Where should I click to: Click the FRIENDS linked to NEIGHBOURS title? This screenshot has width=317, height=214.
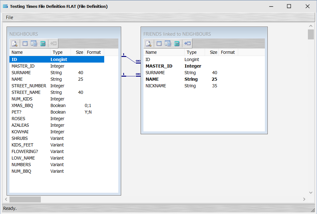[x=177, y=34]
